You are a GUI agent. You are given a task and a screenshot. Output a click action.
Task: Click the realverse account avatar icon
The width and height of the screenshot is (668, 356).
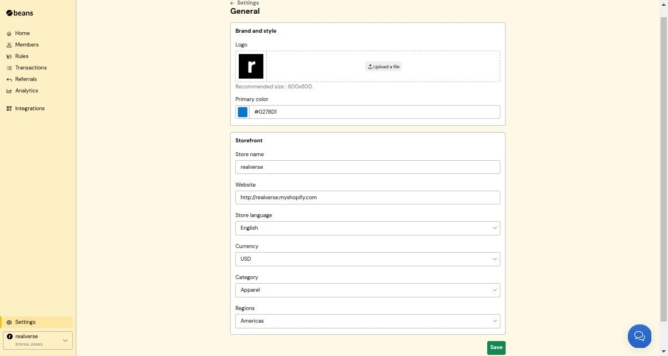click(x=10, y=336)
